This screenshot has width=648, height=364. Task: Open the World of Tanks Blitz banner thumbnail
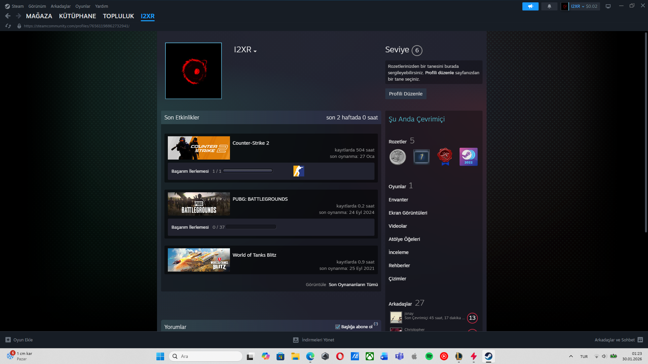click(199, 260)
